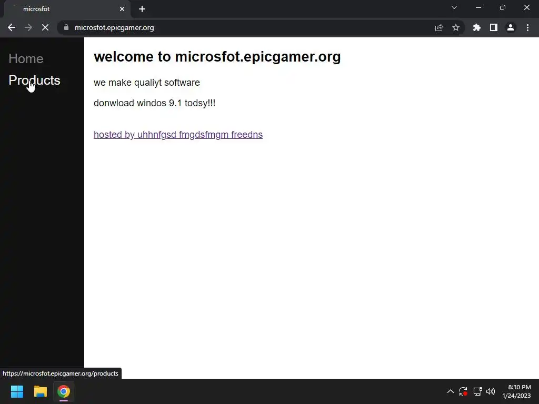
Task: Restore down the Chrome window
Action: [x=503, y=7]
